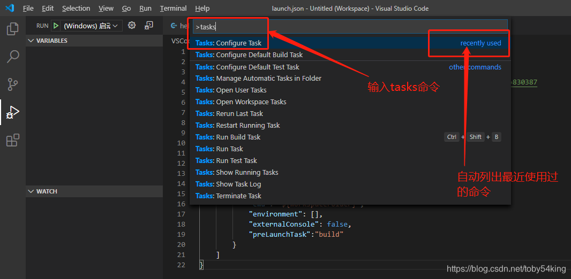Screen dimensions: 571x279
Task: Click the RUN label in debug sidebar
Action: (x=42, y=26)
